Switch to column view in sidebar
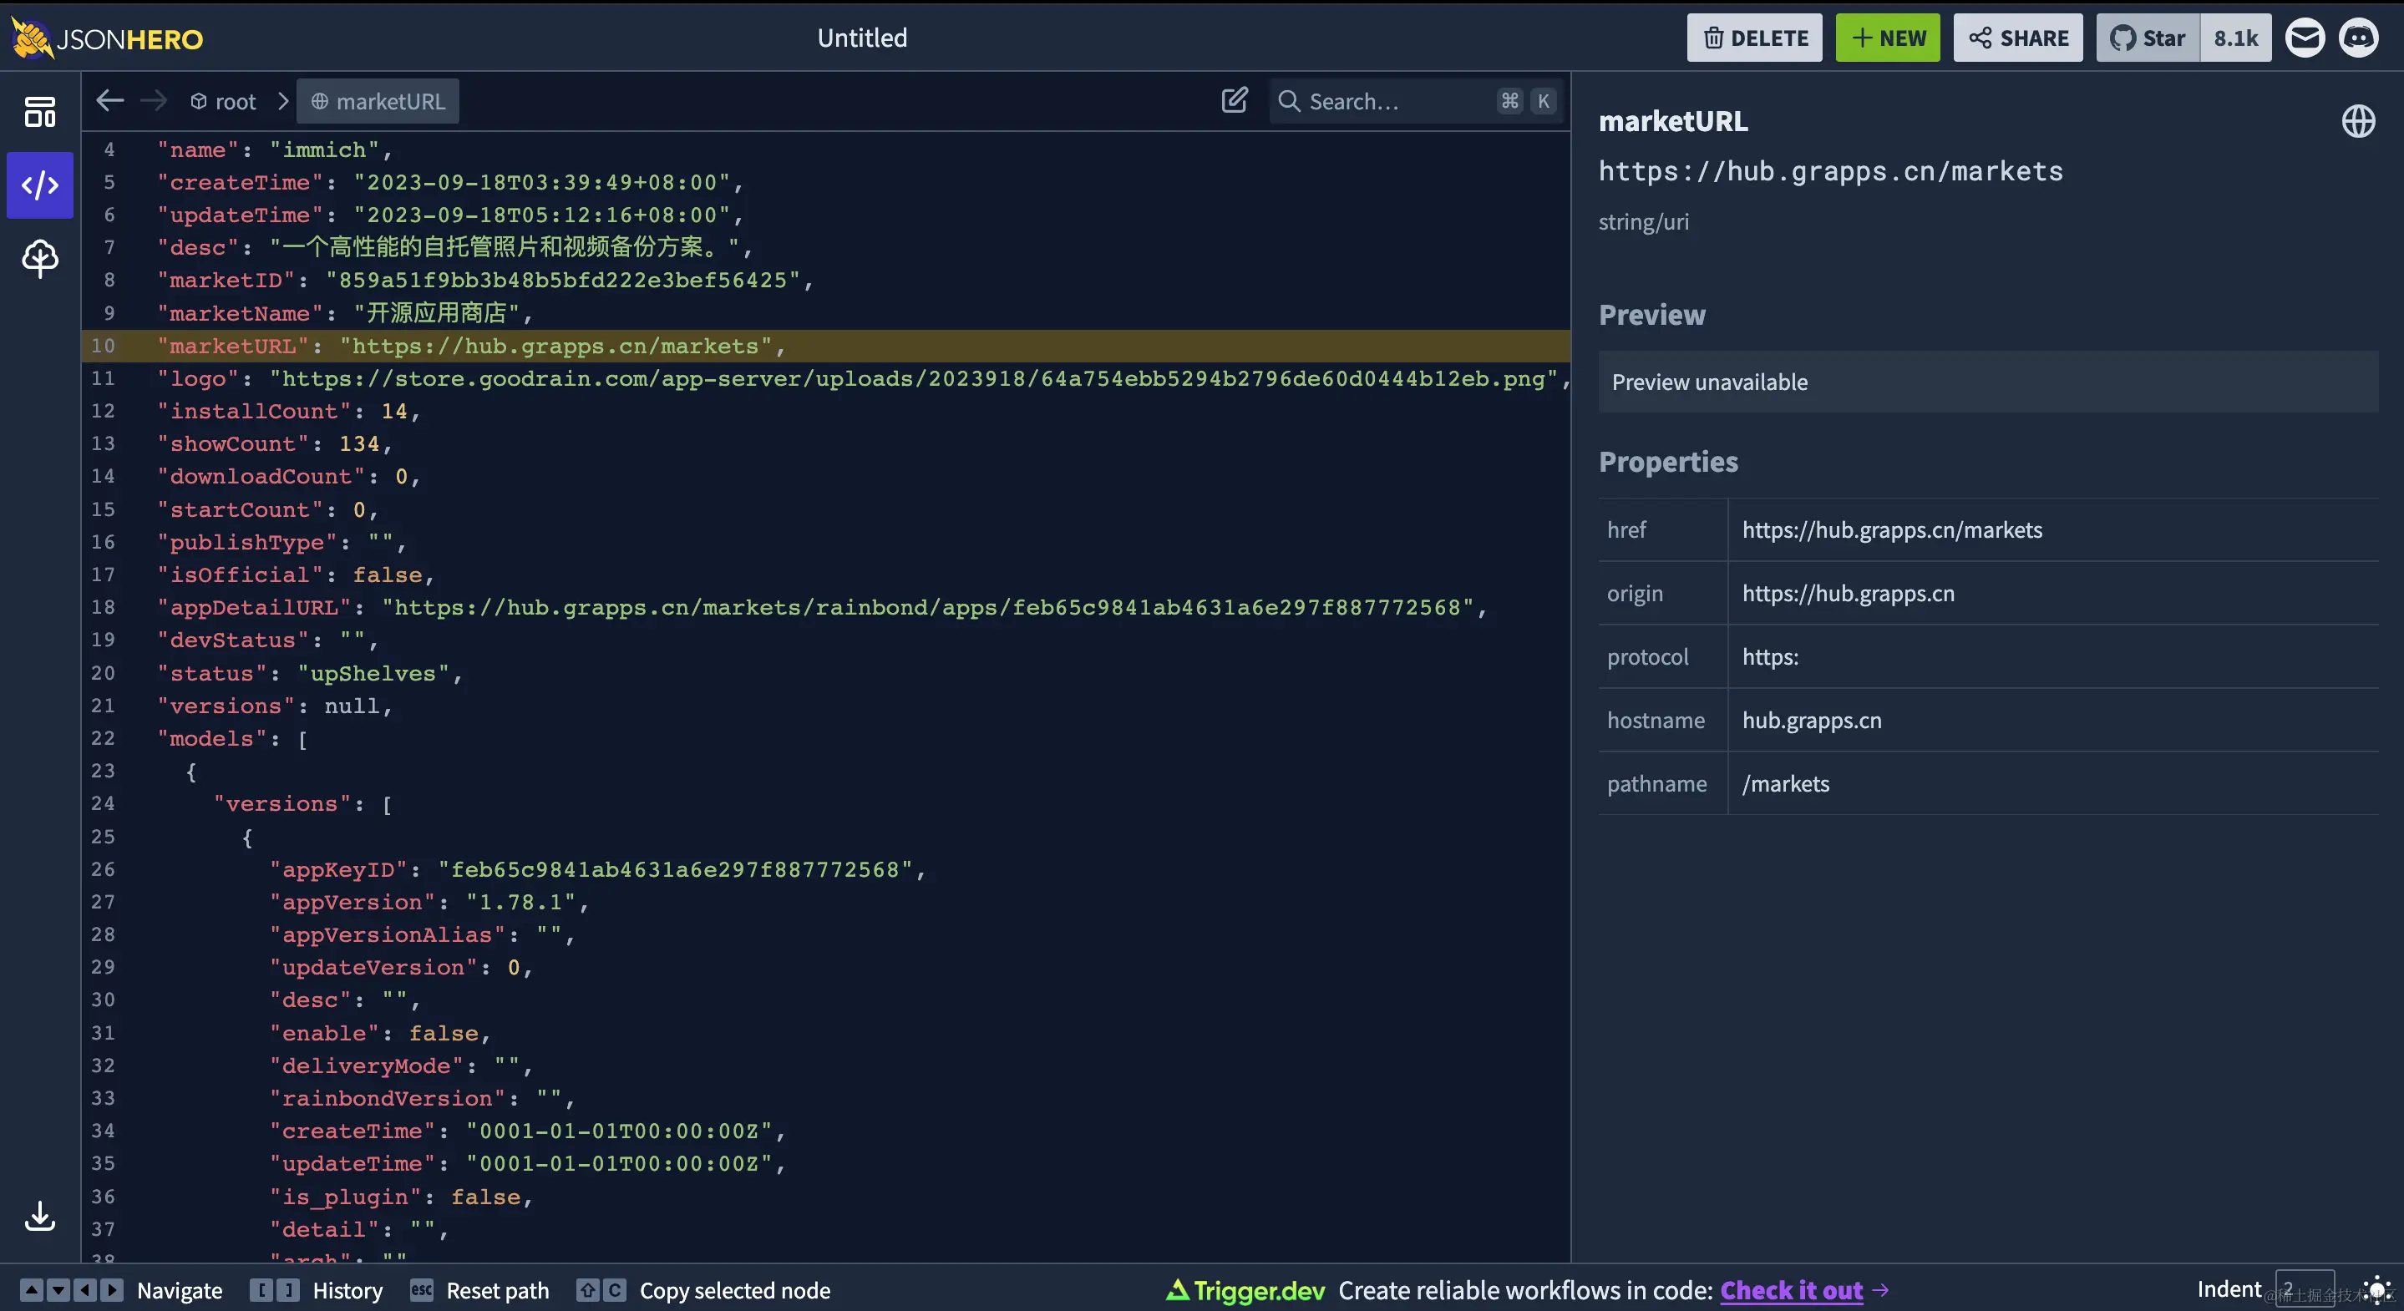Screen dimensions: 2404x1311 (39, 112)
